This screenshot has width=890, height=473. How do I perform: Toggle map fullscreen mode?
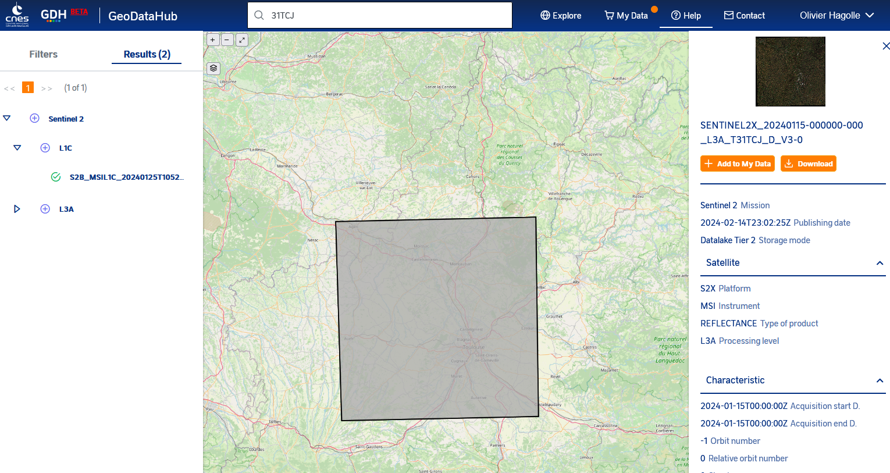coord(242,40)
